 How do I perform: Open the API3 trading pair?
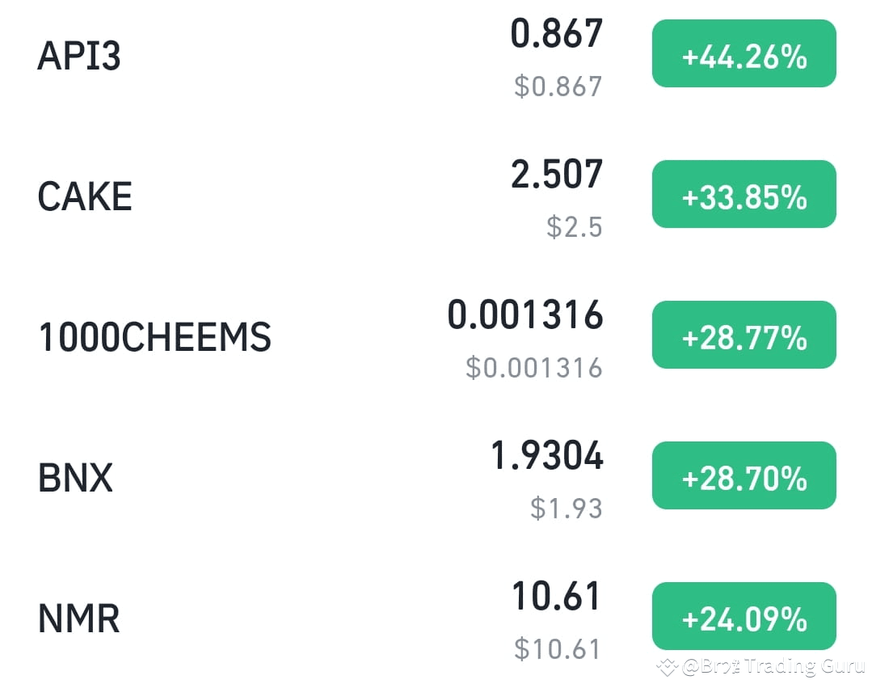(x=78, y=54)
